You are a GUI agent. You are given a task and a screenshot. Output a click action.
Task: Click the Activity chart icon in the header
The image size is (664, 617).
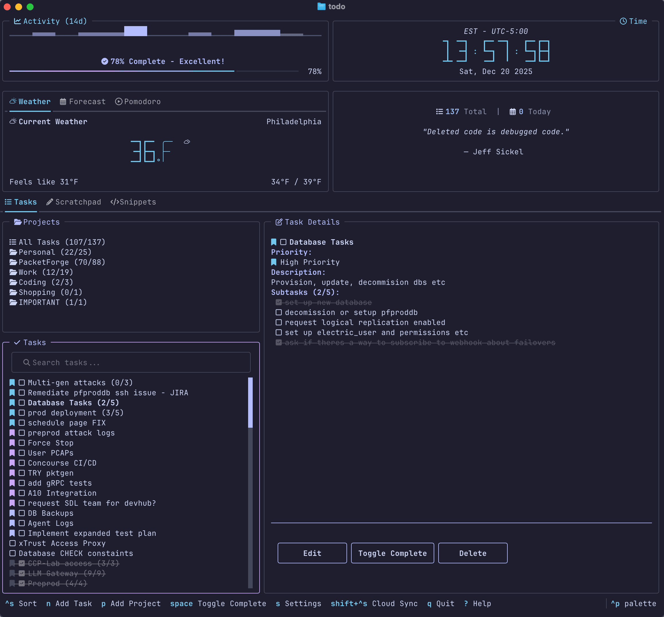point(17,21)
